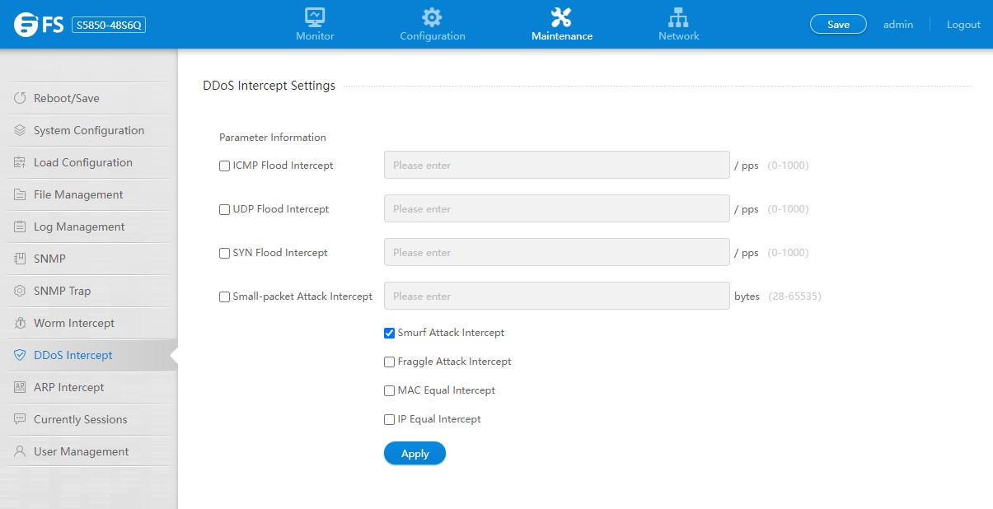Viewport: 993px width, 509px height.
Task: Open the Monitor section icon
Action: click(x=315, y=17)
